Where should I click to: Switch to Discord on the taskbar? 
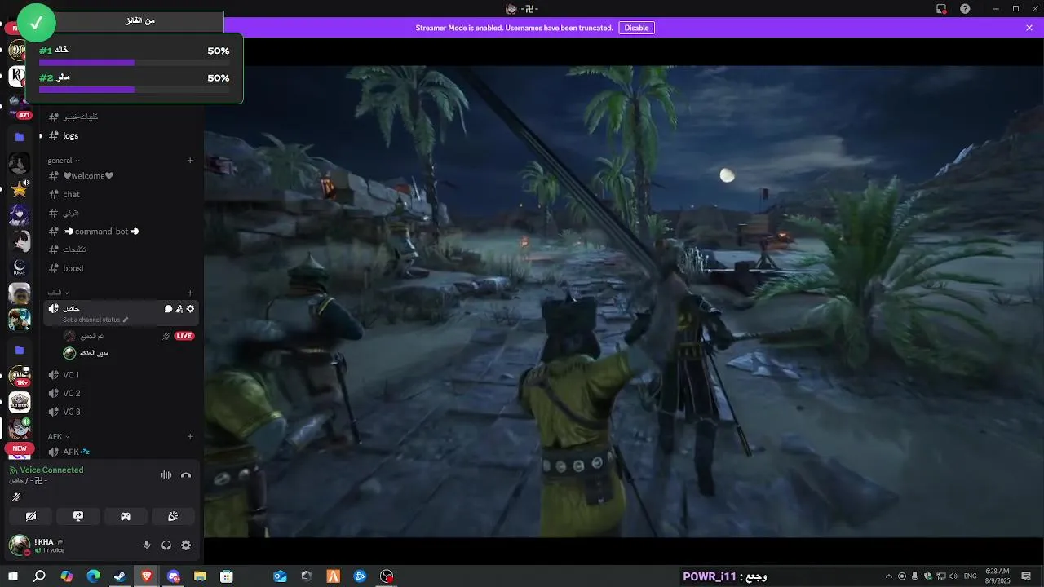coord(173,576)
